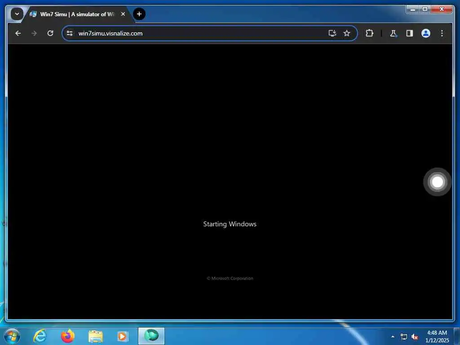Reload the win7simu page
The width and height of the screenshot is (460, 345).
point(50,33)
